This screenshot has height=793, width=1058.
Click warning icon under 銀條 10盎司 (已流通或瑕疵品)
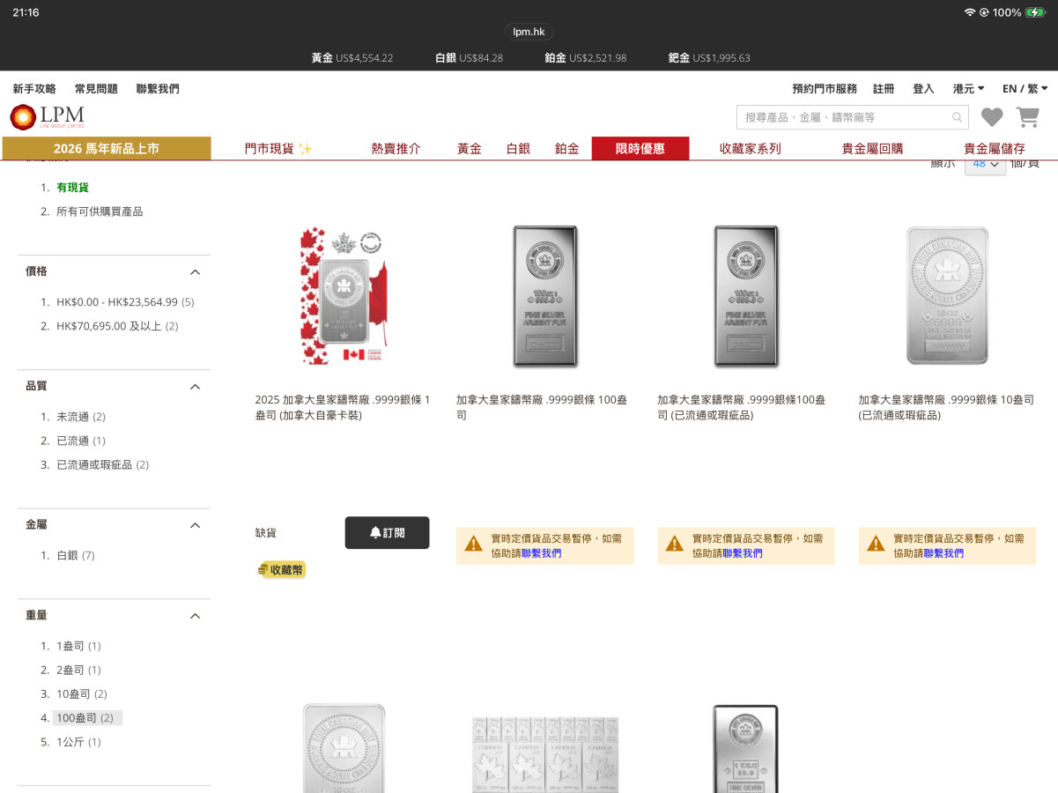click(876, 544)
